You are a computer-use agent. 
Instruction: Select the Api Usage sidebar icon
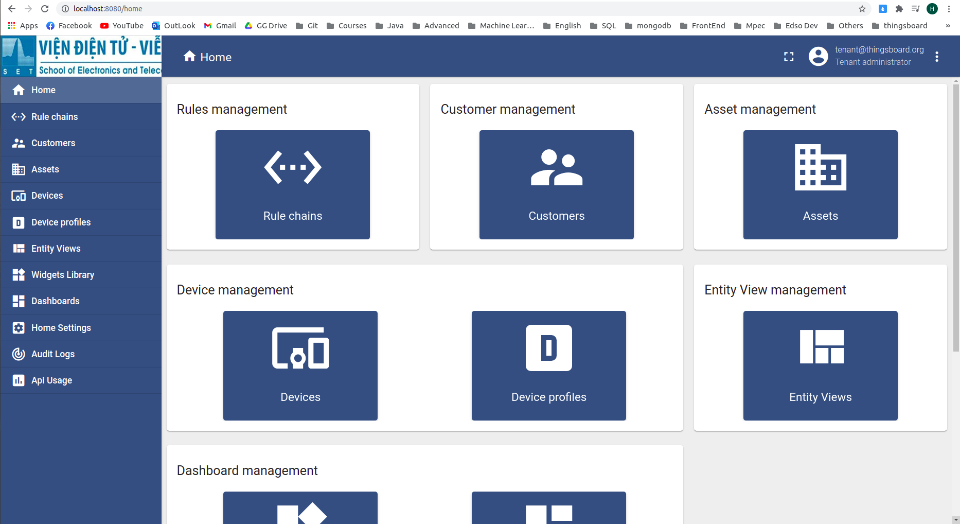(19, 380)
